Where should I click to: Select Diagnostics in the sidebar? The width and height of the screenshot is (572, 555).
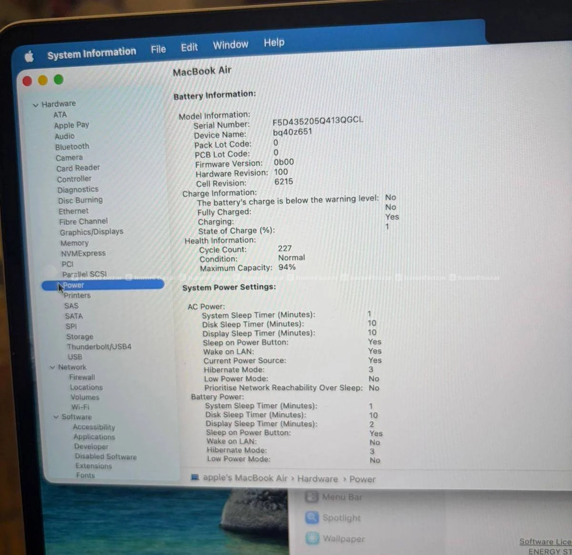pos(78,189)
